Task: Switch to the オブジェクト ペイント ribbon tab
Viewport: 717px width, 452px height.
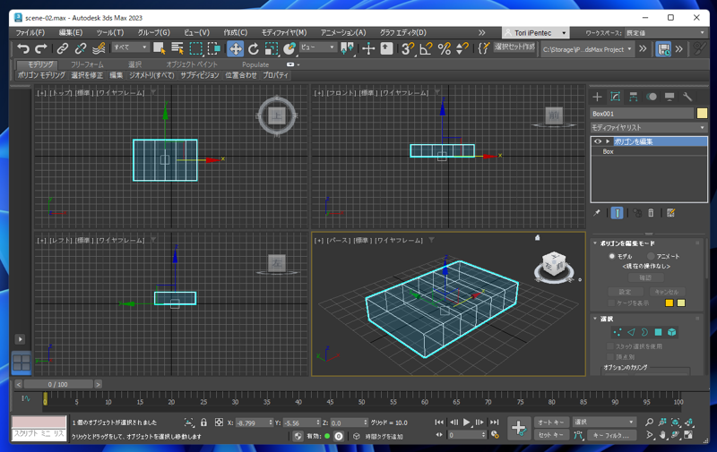Action: click(x=192, y=64)
